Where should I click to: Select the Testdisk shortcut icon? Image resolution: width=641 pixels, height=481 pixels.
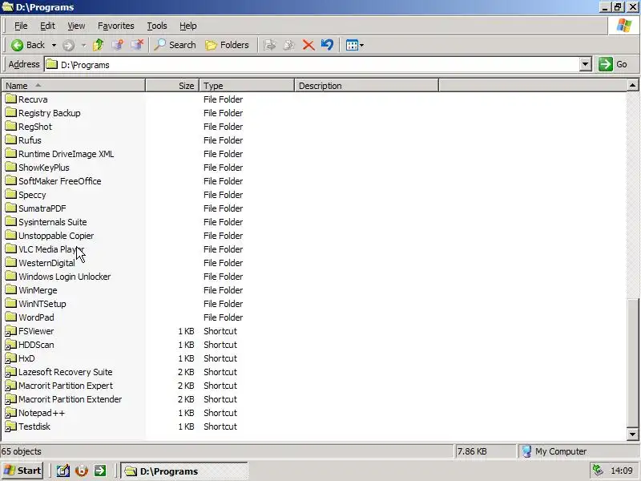click(x=11, y=426)
